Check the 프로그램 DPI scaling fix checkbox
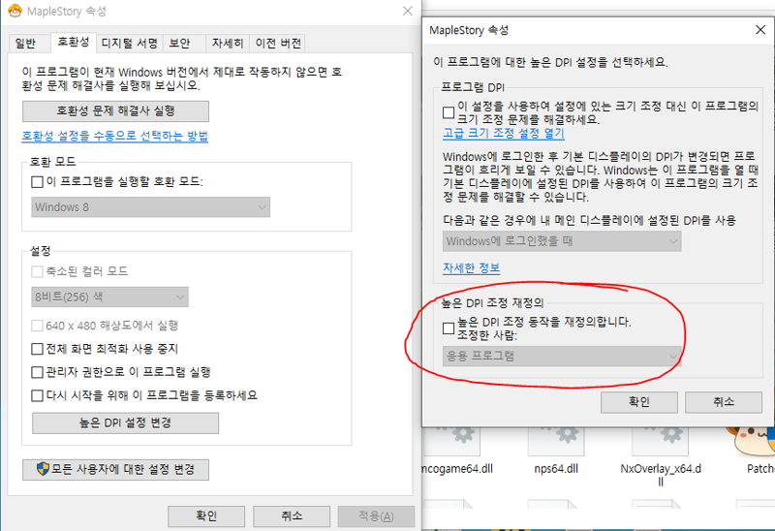 pos(449,112)
